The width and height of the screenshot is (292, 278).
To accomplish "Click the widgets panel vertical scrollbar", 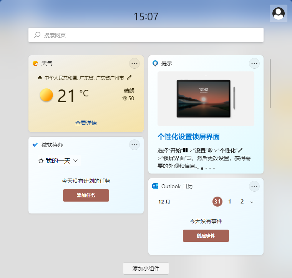I will pyautogui.click(x=270, y=84).
